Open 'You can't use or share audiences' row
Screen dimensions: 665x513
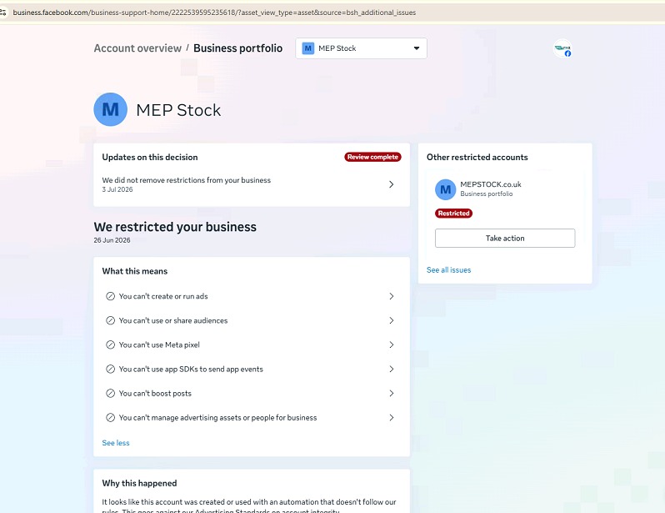[252, 320]
